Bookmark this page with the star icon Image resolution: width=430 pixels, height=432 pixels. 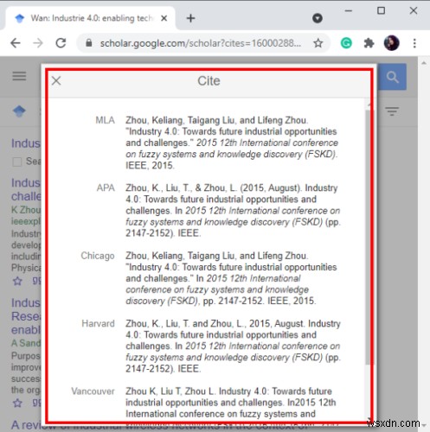(x=318, y=43)
